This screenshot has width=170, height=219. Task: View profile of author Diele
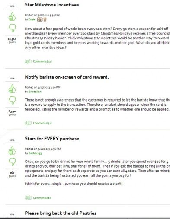point(32,19)
